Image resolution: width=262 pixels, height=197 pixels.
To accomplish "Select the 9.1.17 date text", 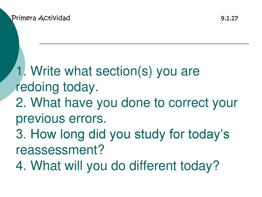I will pyautogui.click(x=229, y=18).
